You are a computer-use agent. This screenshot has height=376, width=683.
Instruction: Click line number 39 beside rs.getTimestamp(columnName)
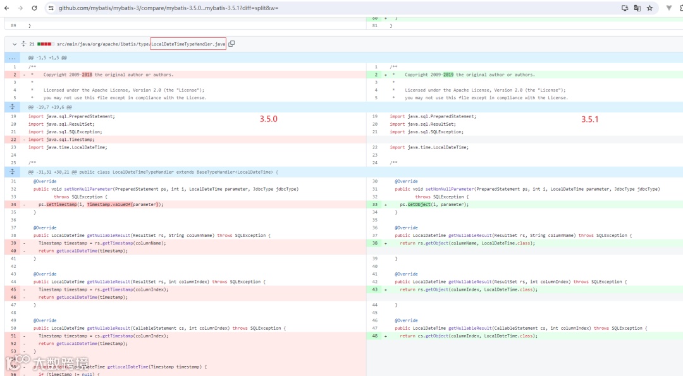13,243
